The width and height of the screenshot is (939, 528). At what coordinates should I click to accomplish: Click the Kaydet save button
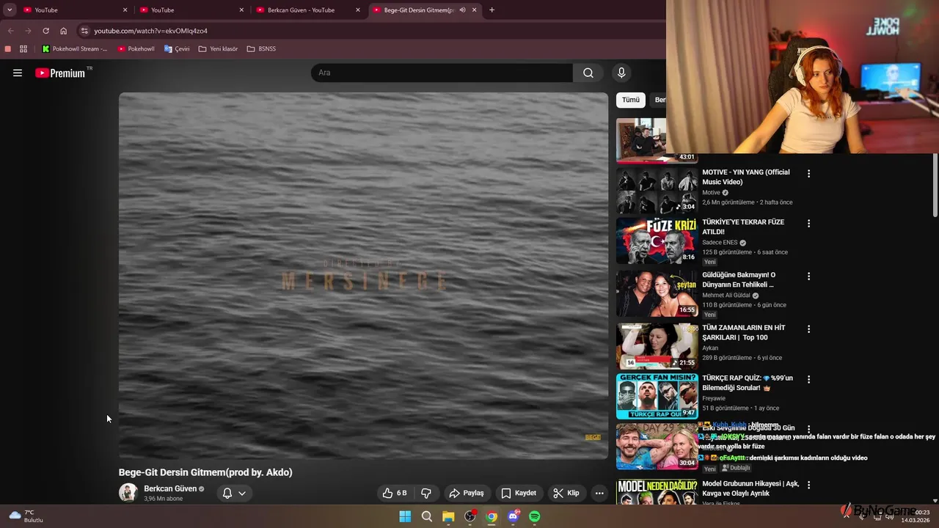point(519,493)
